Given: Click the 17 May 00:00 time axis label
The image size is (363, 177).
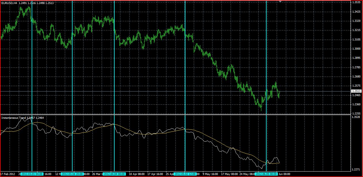Looking at the screenshot, I should (x=229, y=174).
